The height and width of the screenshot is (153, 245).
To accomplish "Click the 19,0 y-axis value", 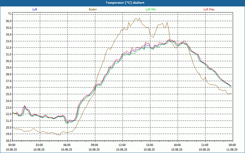I will pos(9,134).
